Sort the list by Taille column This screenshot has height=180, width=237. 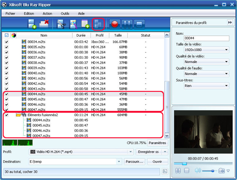118,36
